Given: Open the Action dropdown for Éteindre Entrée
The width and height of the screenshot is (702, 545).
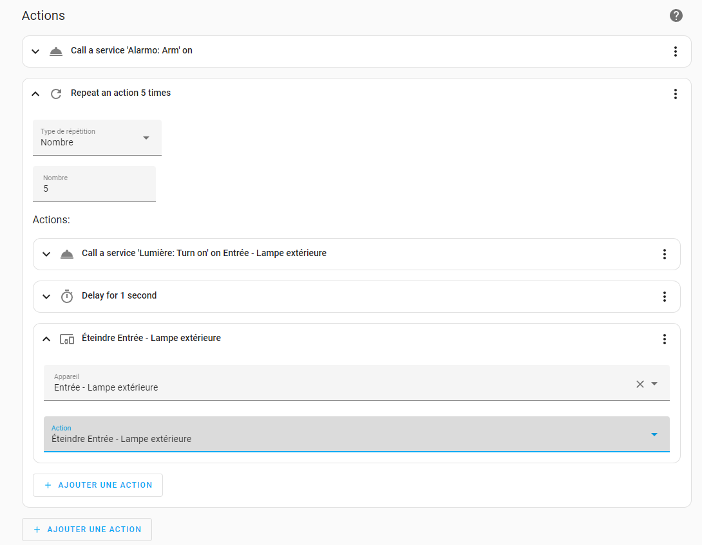Looking at the screenshot, I should point(356,434).
